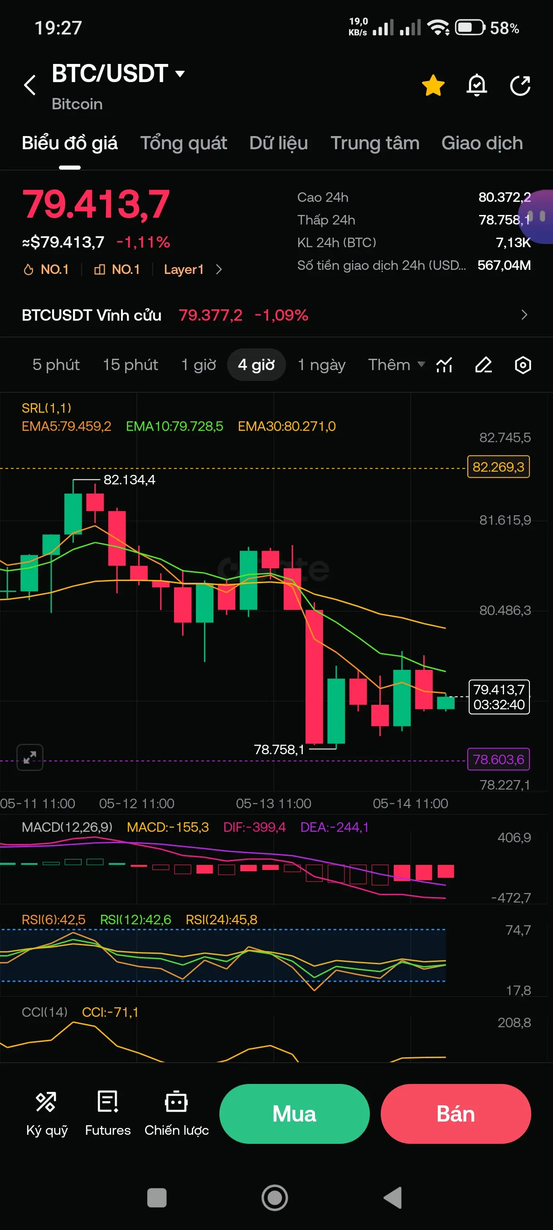Toggle the favorite star for BTC/USDT
553x1230 pixels.
[x=433, y=85]
